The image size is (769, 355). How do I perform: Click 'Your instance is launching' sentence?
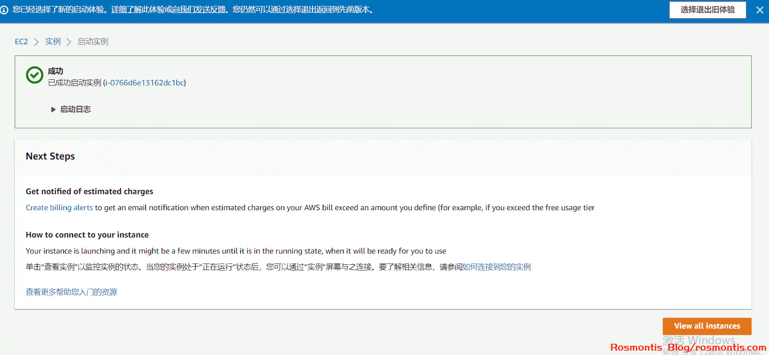(x=236, y=251)
